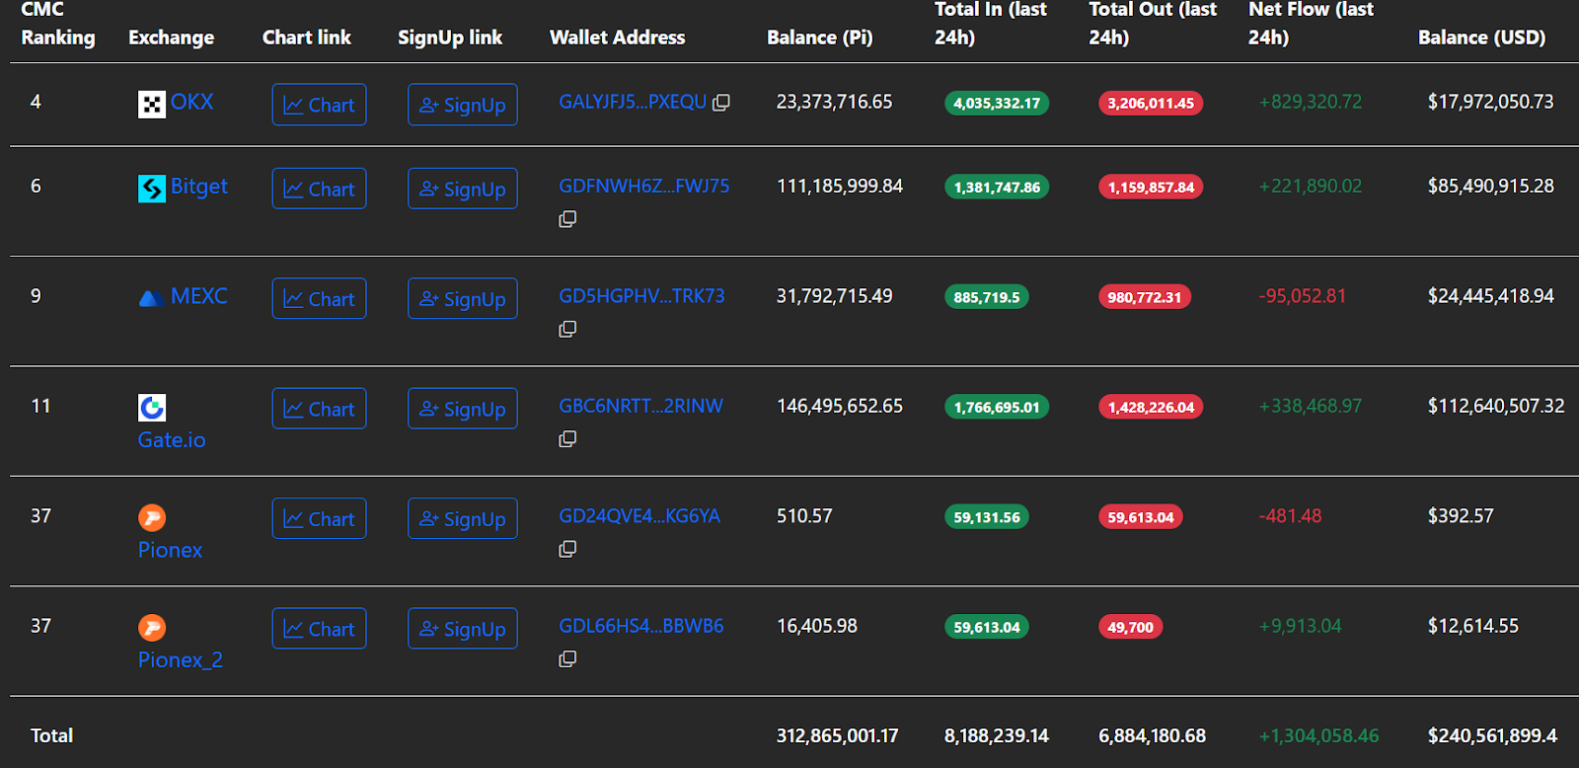Copy the MEXC wallet address icon

pyautogui.click(x=567, y=329)
